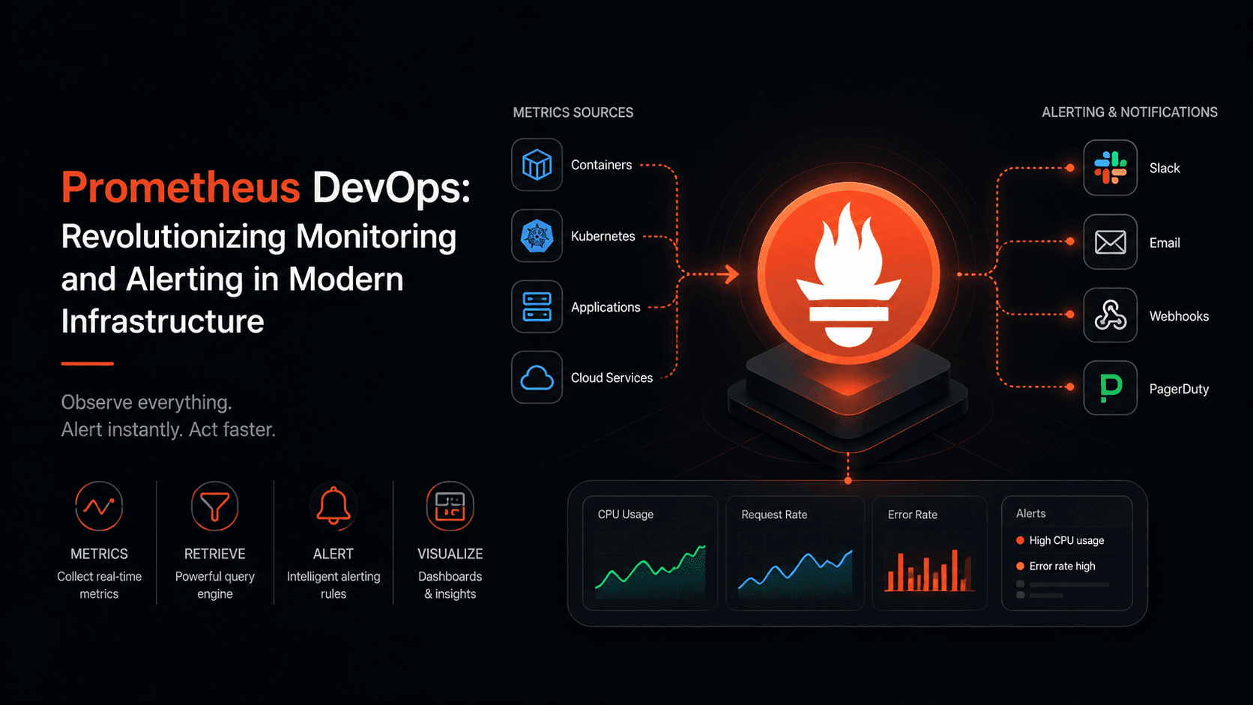Click the "Containers" label
Screen dimensions: 1253x705
(x=601, y=165)
